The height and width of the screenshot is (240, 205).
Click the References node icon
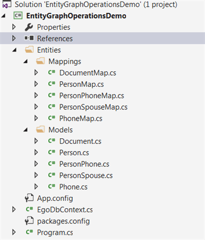pyautogui.click(x=29, y=38)
